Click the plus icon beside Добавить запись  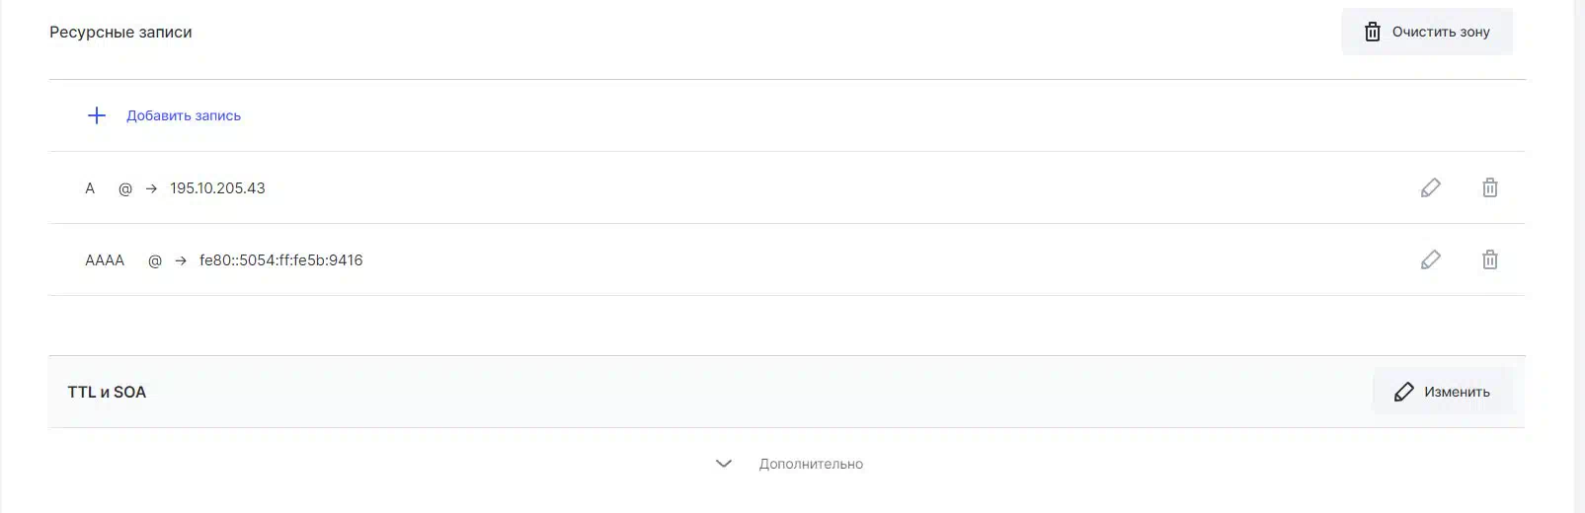point(97,115)
